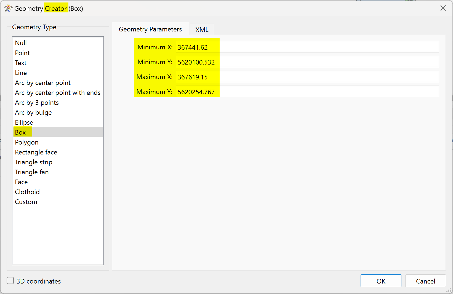The image size is (453, 294).
Task: Switch to the XML tab
Action: tap(202, 30)
